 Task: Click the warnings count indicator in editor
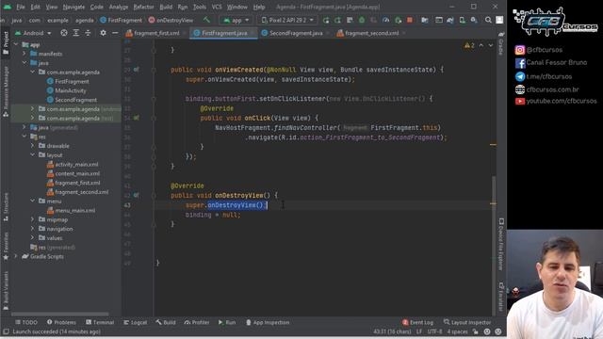click(x=469, y=45)
